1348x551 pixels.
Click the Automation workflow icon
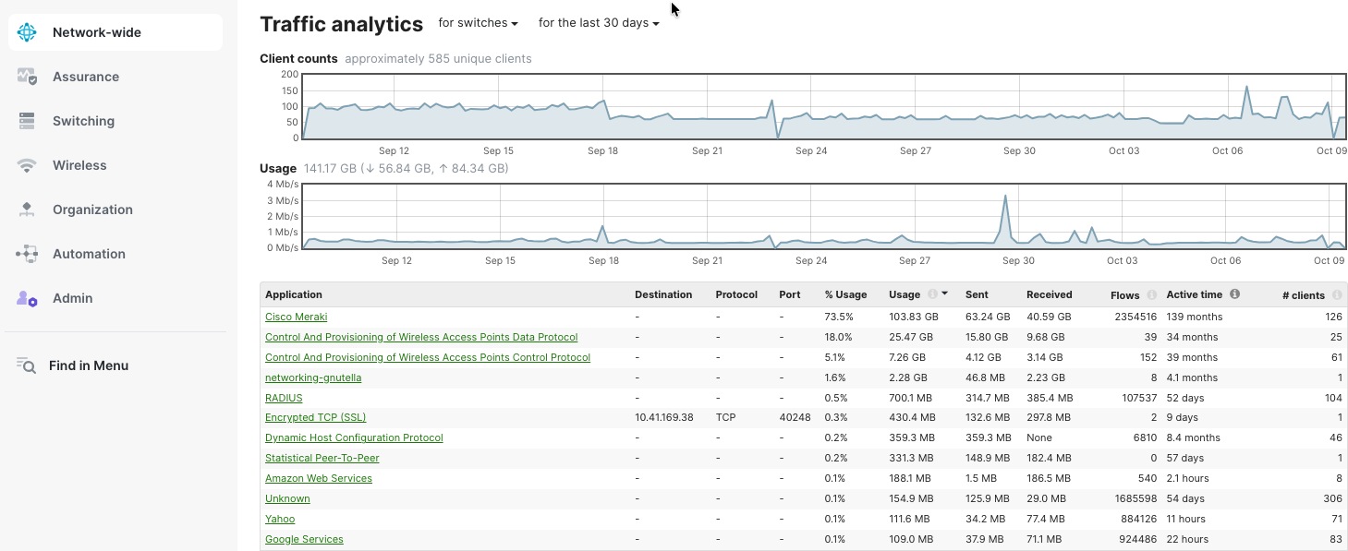27,254
